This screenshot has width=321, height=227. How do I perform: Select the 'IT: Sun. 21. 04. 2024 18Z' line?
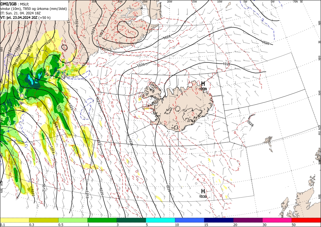click(x=21, y=13)
